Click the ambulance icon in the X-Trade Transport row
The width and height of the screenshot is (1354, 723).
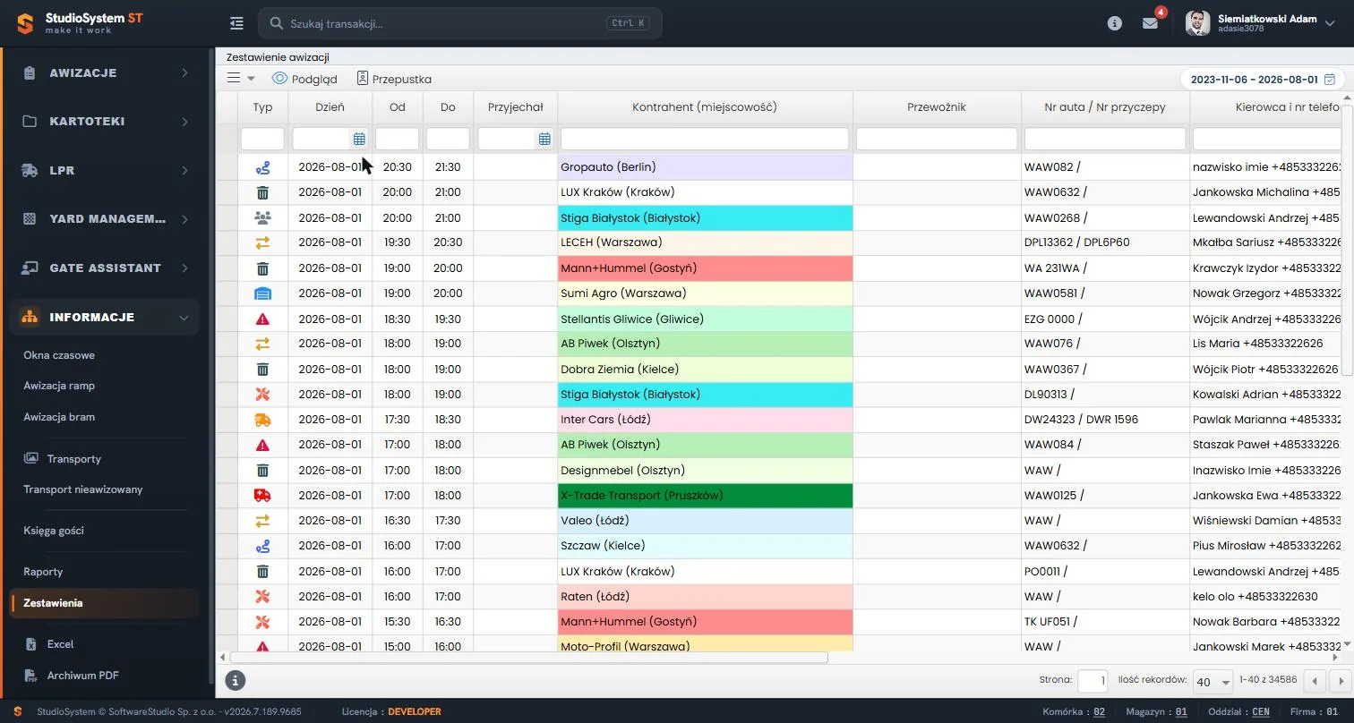tap(262, 495)
